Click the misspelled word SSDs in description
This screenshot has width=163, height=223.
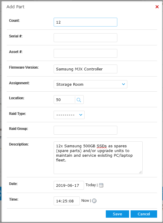click(x=102, y=146)
